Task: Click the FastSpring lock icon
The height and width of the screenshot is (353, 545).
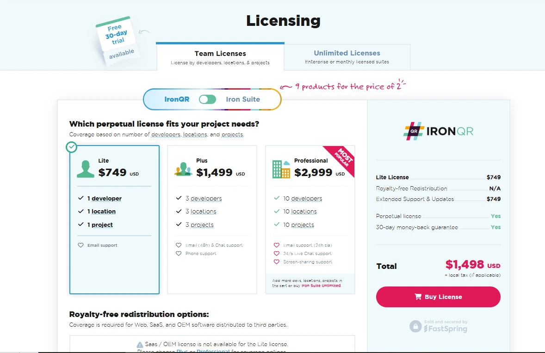Action: coord(415,326)
